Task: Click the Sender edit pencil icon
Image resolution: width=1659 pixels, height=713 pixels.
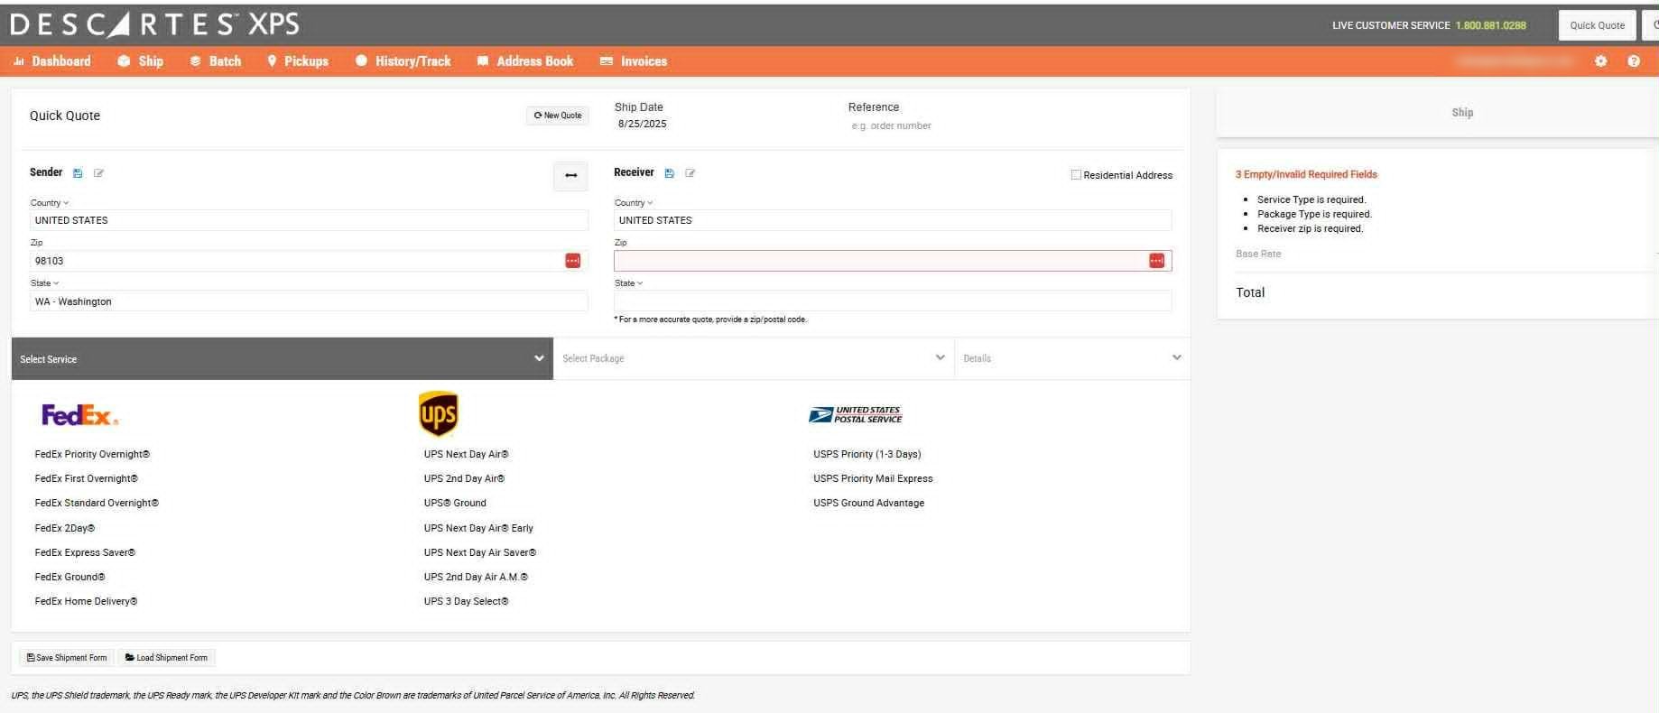Action: click(x=98, y=173)
